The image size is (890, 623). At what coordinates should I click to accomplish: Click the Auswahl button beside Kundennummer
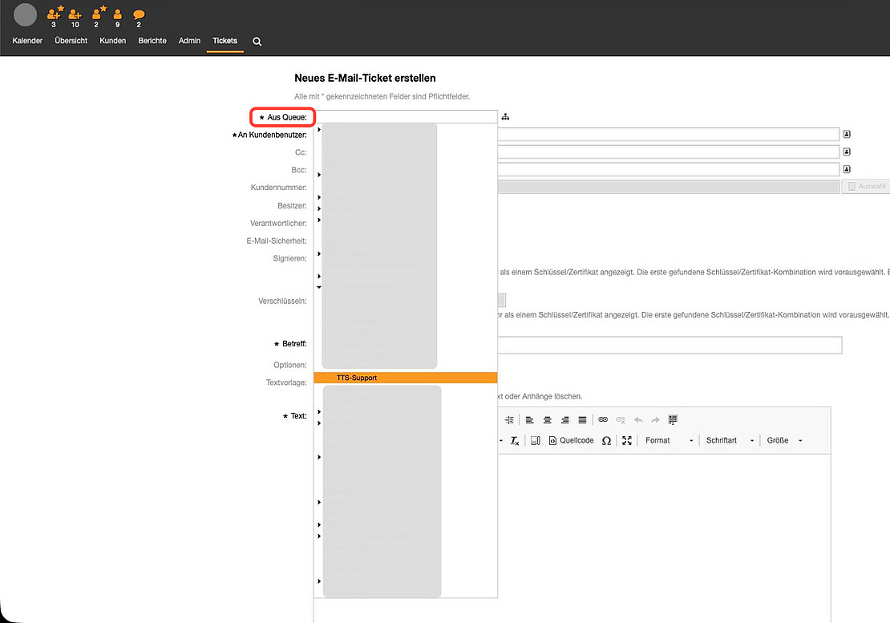[866, 186]
